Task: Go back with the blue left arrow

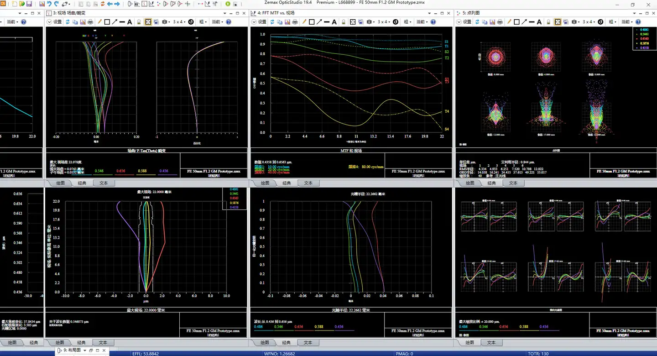Action: (110, 4)
